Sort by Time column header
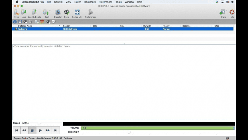Image resolution: width=248 pixels, height=140 pixels. pyautogui.click(x=122, y=26)
